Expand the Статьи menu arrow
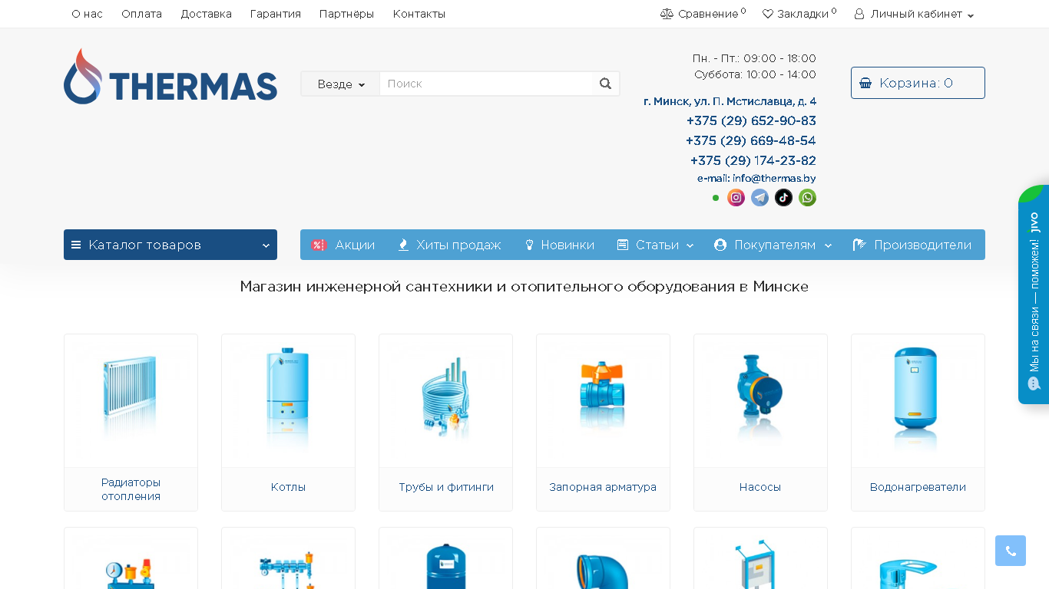 tap(690, 245)
